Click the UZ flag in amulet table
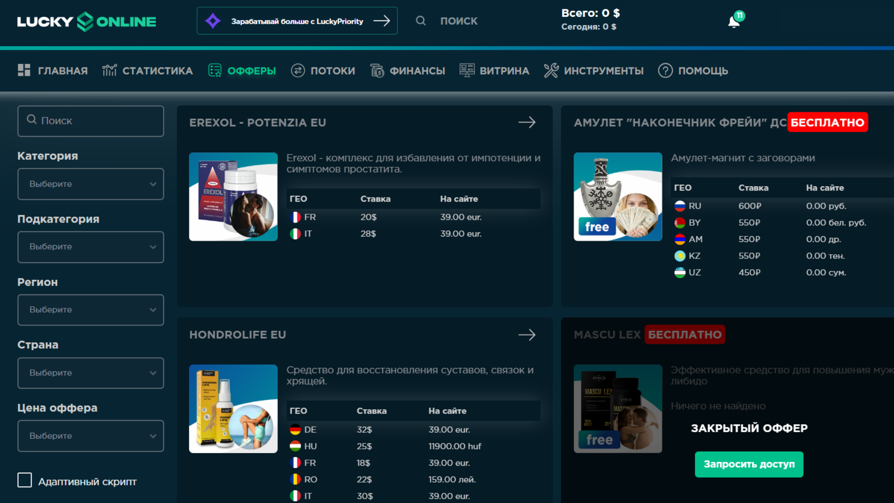 click(680, 272)
